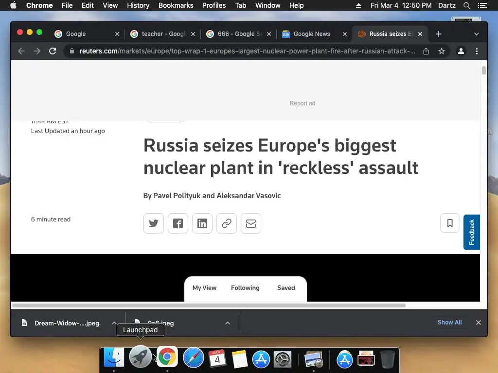Viewport: 498px width, 373px height.
Task: Open a new tab
Action: 439,34
